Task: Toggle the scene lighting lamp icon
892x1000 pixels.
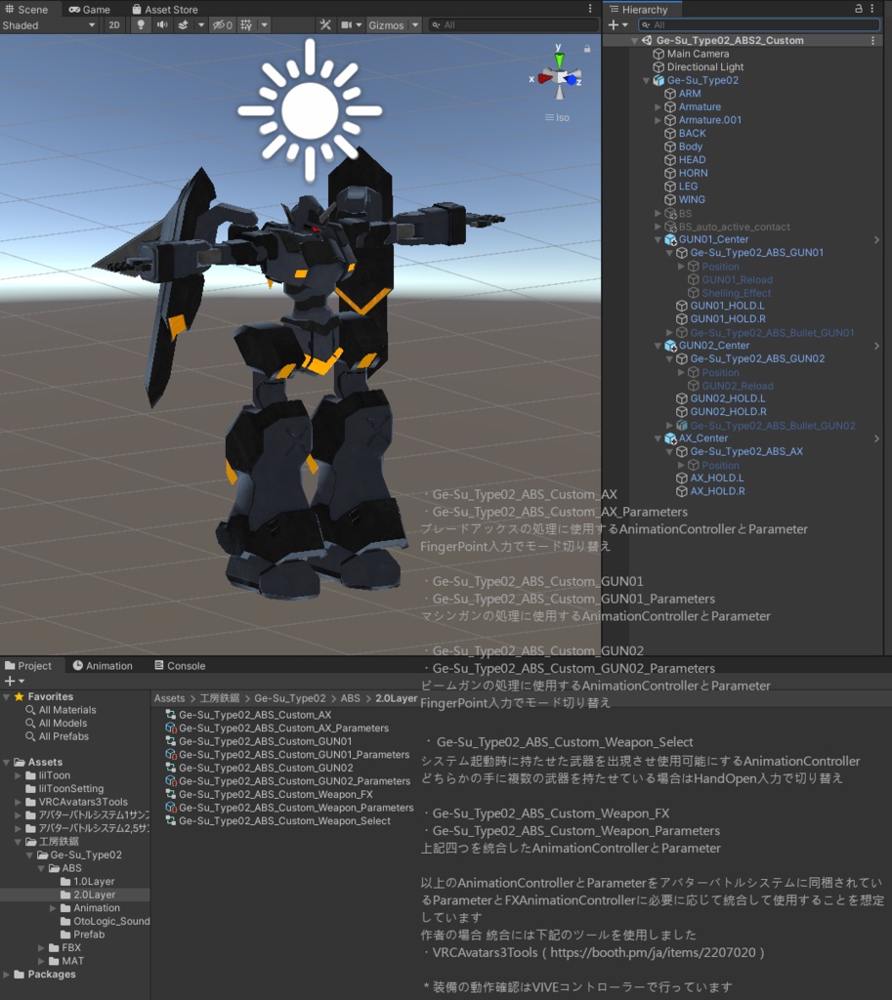Action: click(x=140, y=25)
